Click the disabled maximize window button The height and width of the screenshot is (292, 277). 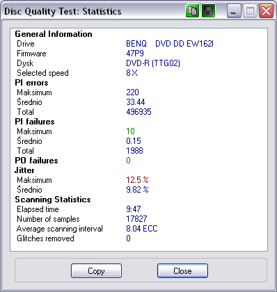point(250,11)
